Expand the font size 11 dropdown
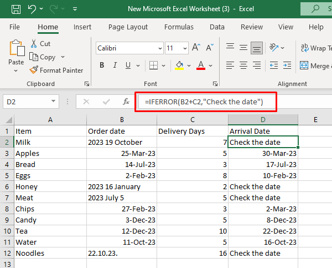The height and width of the screenshot is (268, 332). (x=185, y=48)
